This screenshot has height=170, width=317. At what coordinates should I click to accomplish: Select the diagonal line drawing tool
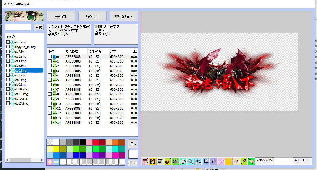pyautogui.click(x=221, y=161)
